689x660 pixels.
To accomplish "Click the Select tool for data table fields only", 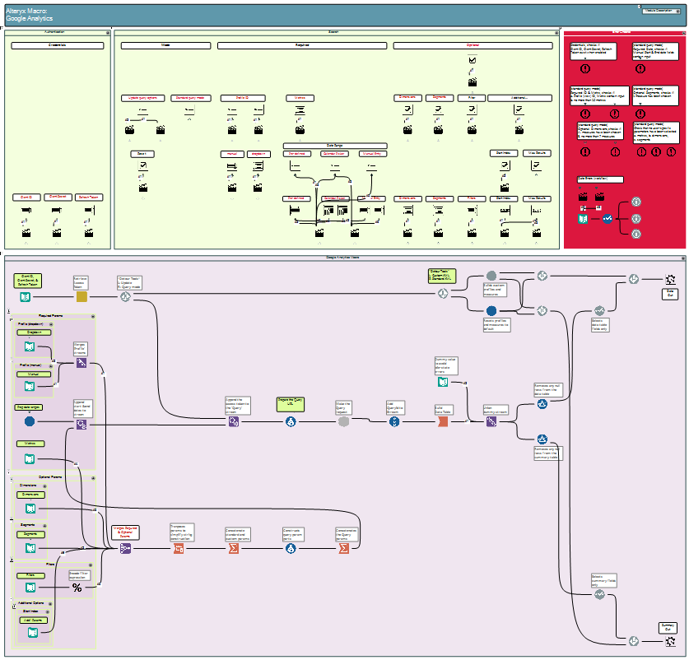I will [599, 311].
